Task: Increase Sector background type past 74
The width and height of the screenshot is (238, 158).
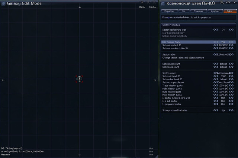Action: [231, 30]
